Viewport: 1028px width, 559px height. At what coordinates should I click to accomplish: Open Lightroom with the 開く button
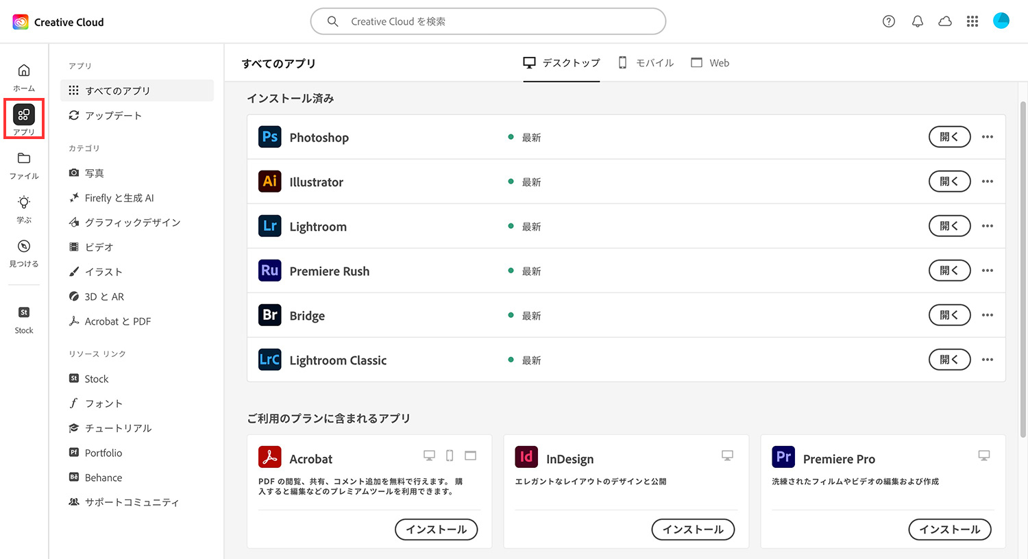[949, 226]
